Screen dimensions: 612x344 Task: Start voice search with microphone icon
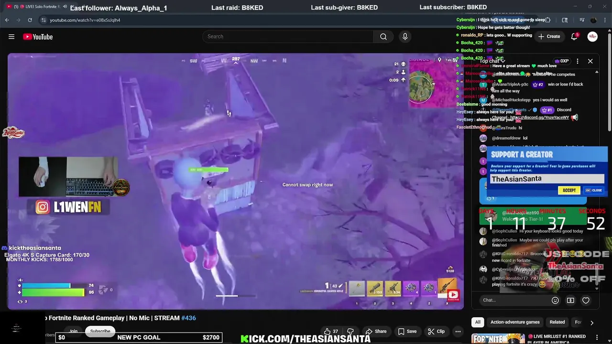[x=405, y=36]
